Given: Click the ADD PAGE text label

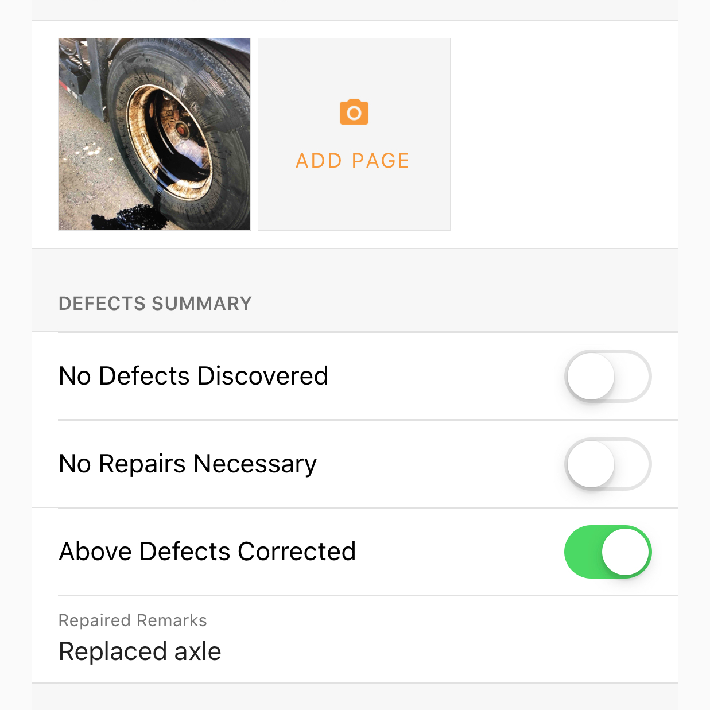Looking at the screenshot, I should click(x=352, y=161).
